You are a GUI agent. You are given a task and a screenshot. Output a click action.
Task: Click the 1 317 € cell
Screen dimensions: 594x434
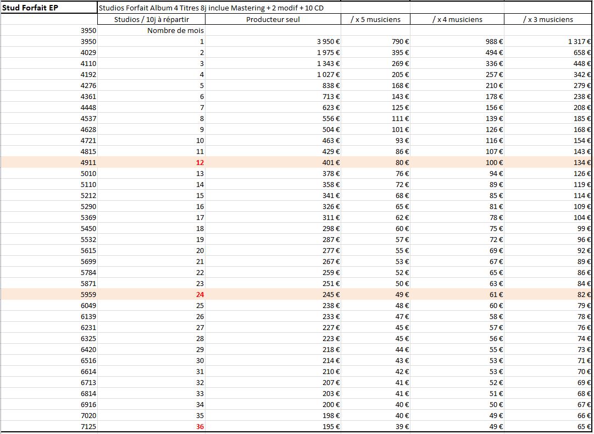click(579, 41)
